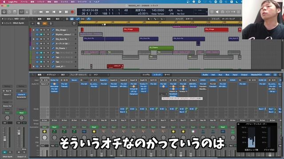The width and height of the screenshot is (284, 159).
Task: Open the LCD display mode dropdown arrow
Action: pos(207,12)
